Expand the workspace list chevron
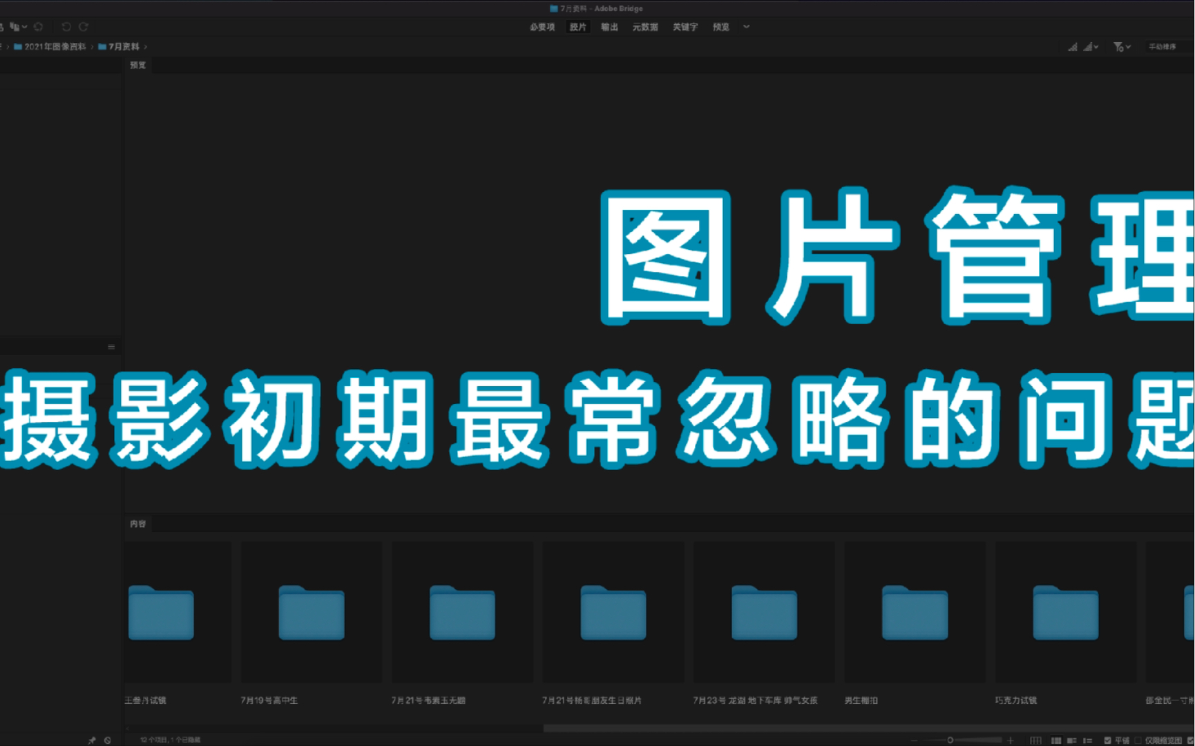Viewport: 1195px width, 746px height. pyautogui.click(x=747, y=27)
